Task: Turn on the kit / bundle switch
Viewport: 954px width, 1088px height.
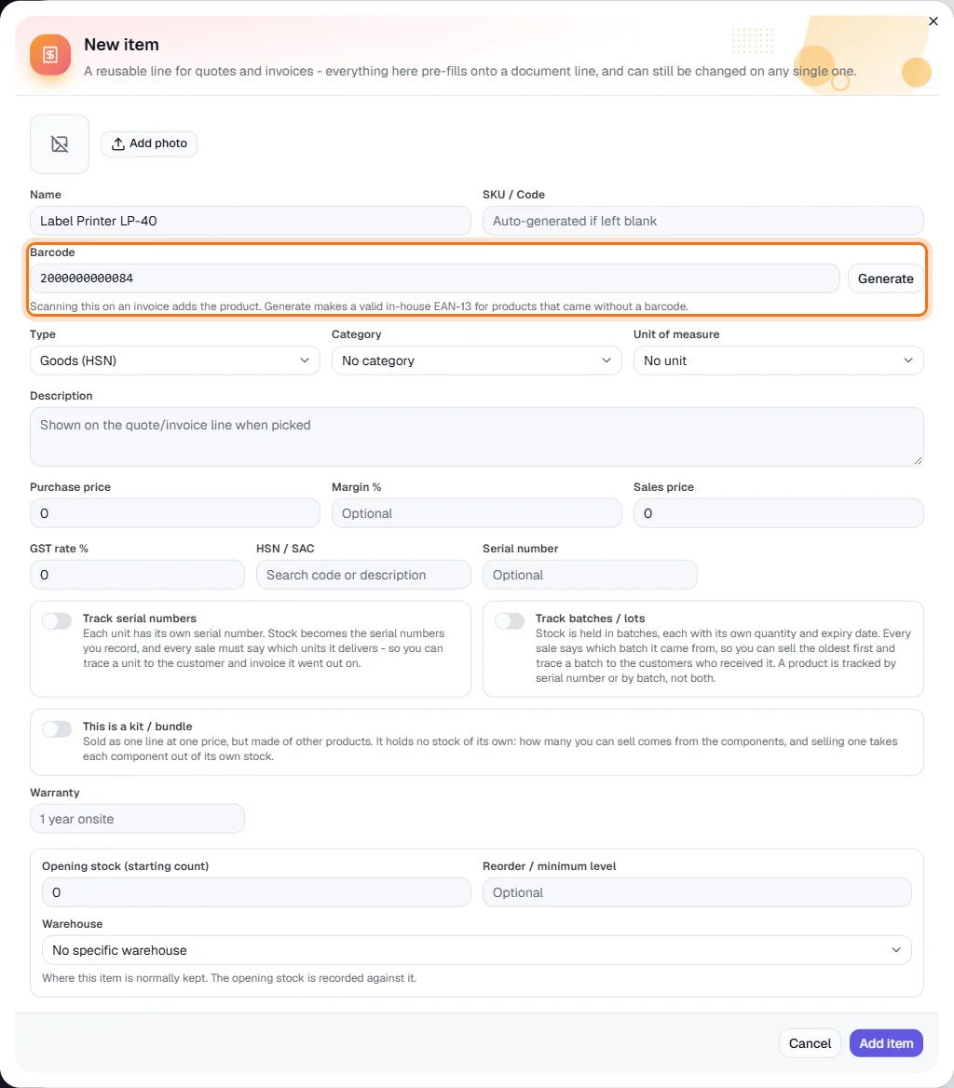Action: [57, 728]
